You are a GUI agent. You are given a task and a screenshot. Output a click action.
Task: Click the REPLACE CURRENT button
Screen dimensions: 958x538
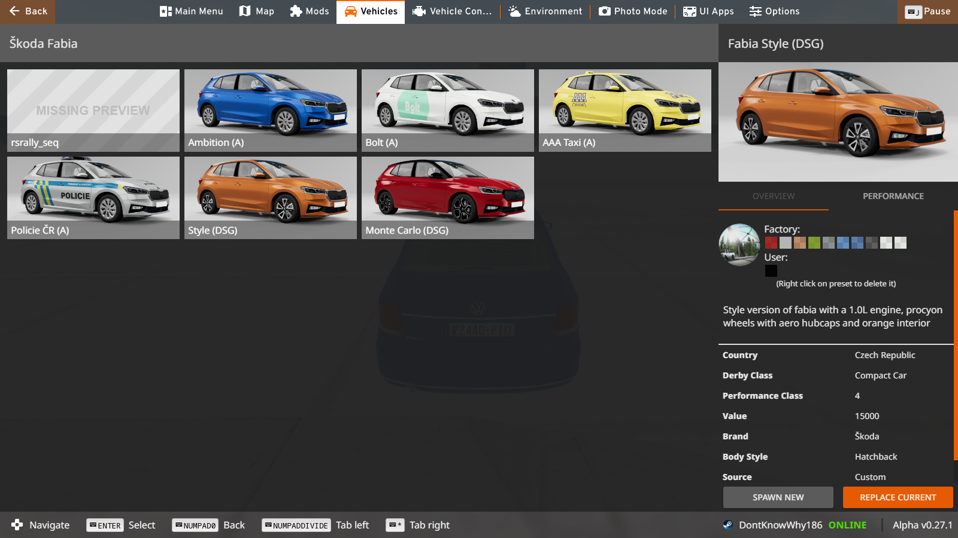898,497
